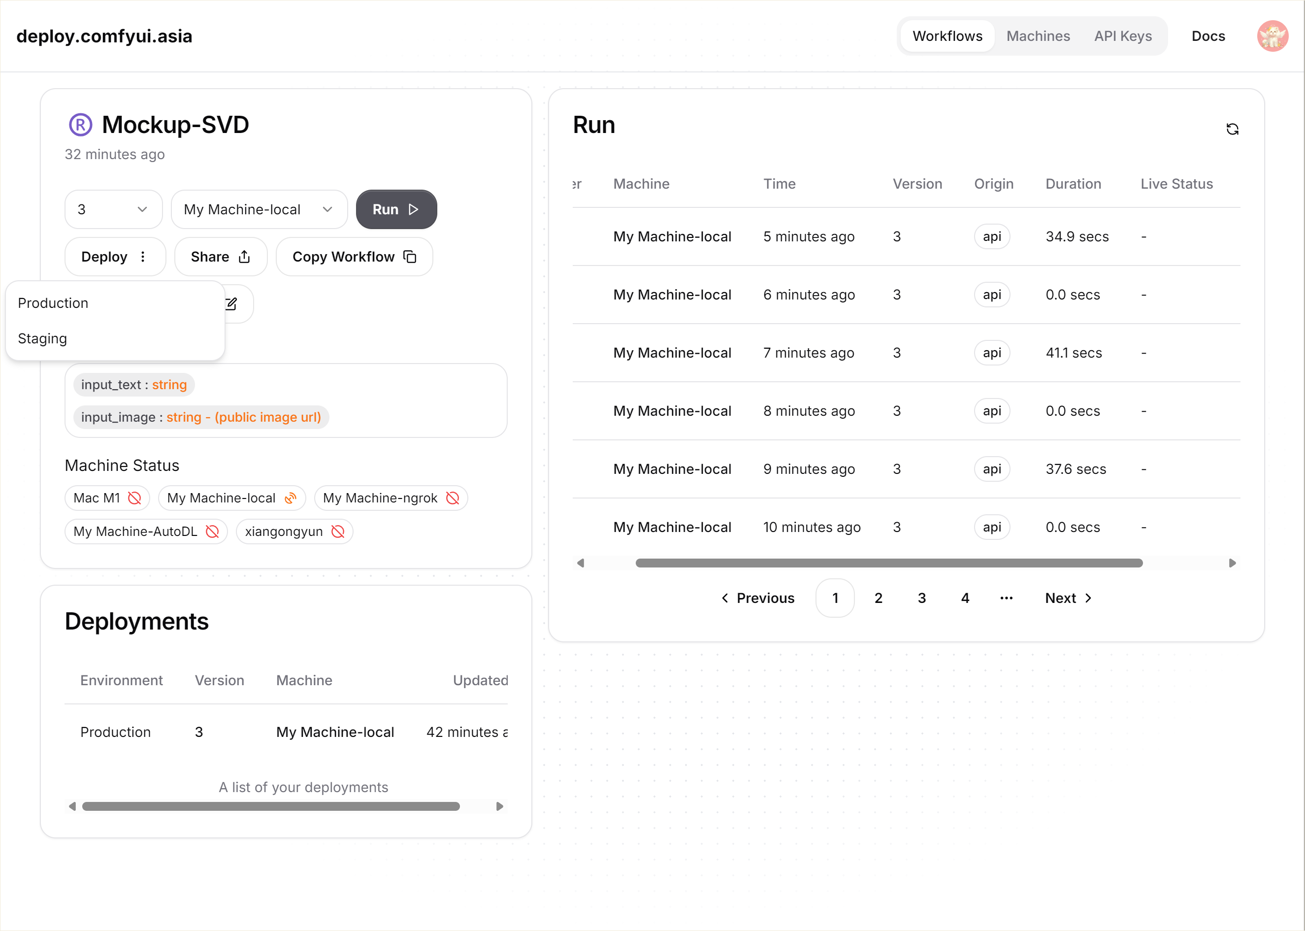Click the Environment column header in Deployments
The image size is (1305, 931).
click(122, 680)
